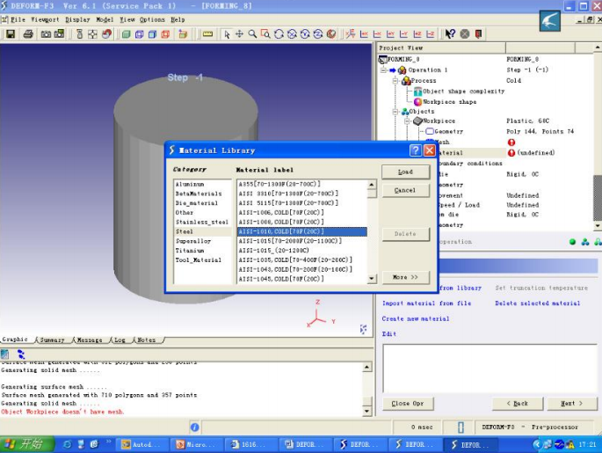This screenshot has height=453, width=602.
Task: Select the shaded view cube icon
Action: 126,34
